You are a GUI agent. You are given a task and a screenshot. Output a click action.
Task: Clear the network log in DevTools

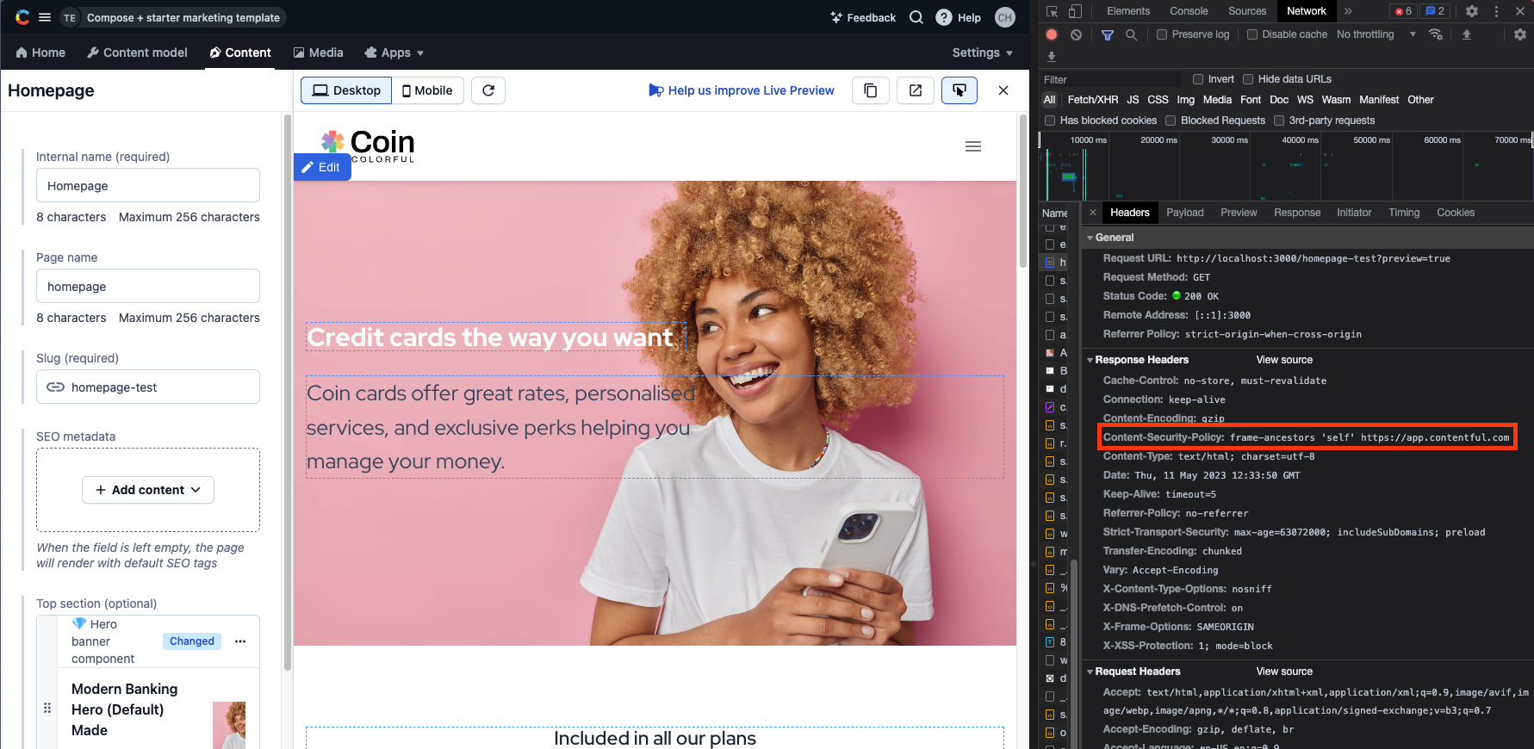click(x=1076, y=34)
